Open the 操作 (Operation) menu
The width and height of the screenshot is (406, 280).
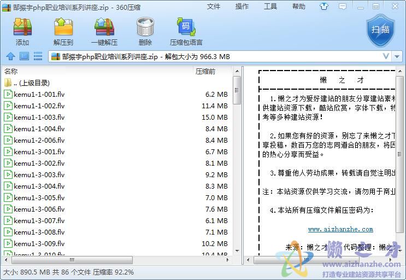click(242, 7)
